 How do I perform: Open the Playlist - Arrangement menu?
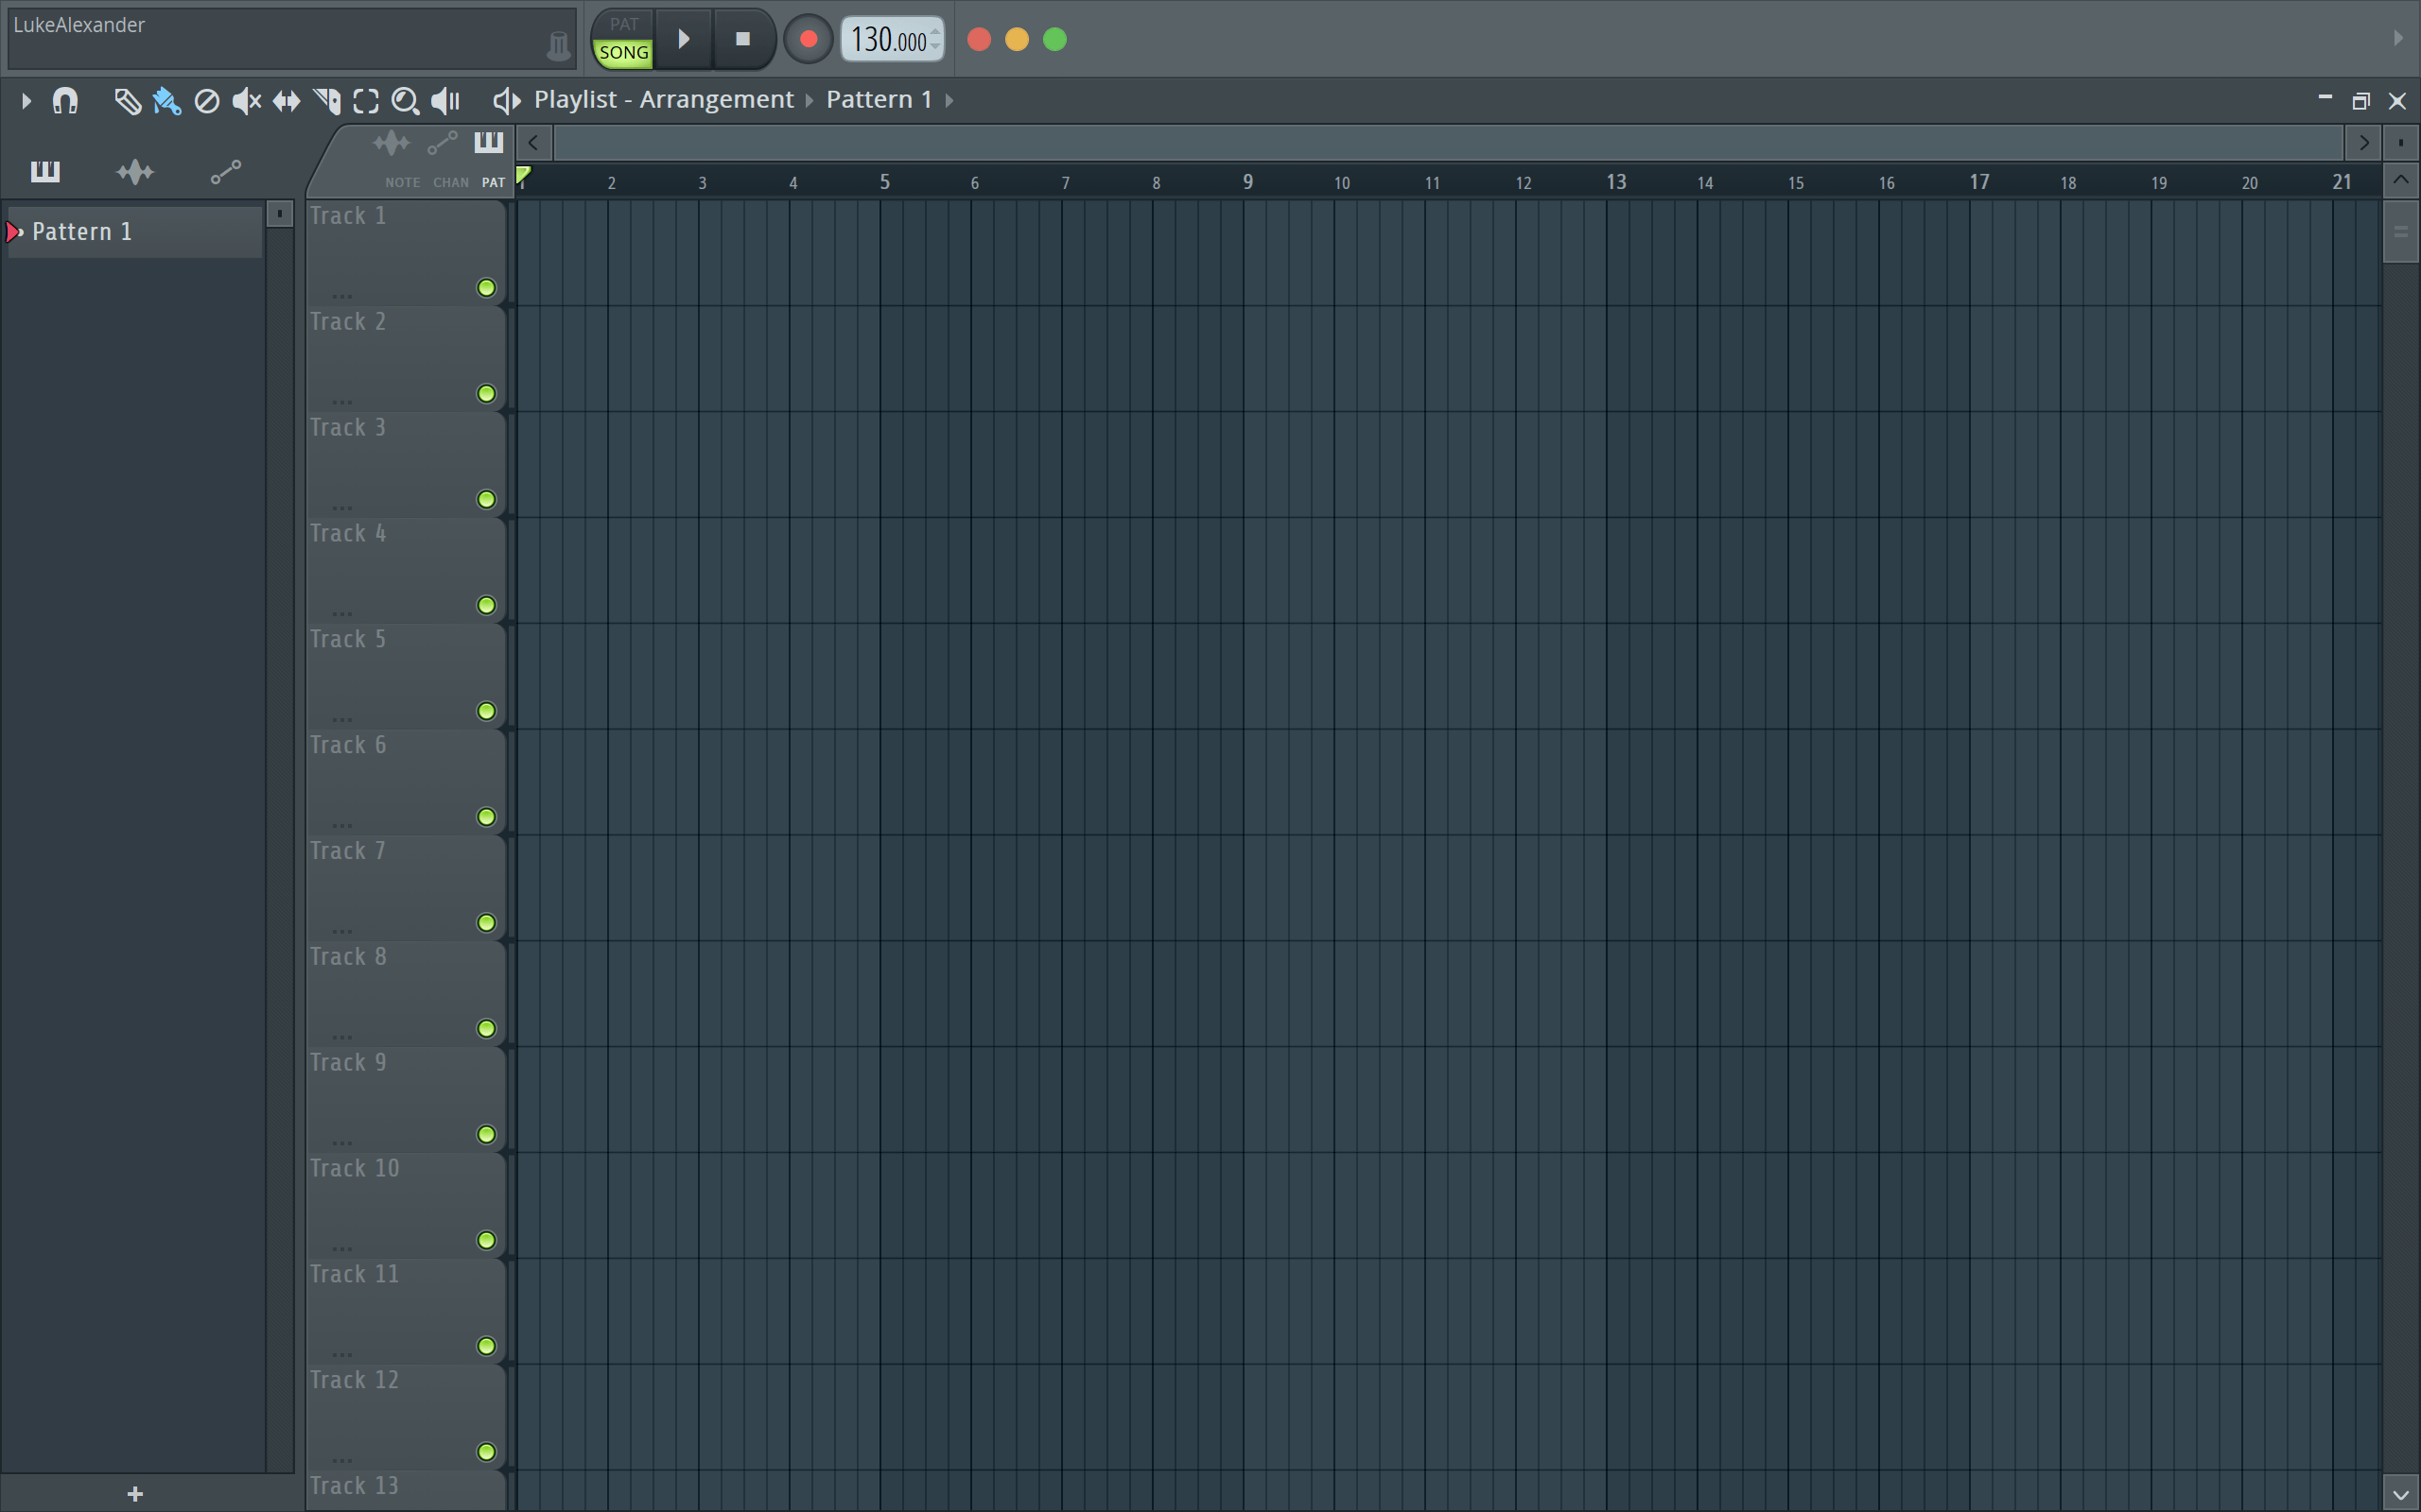[663, 100]
